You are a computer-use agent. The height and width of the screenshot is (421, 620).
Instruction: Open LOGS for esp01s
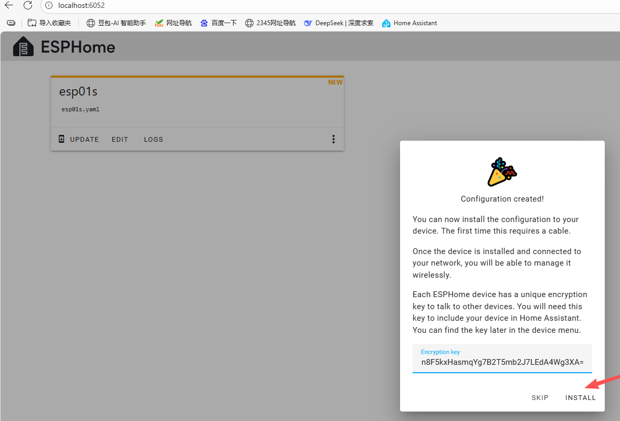point(153,140)
